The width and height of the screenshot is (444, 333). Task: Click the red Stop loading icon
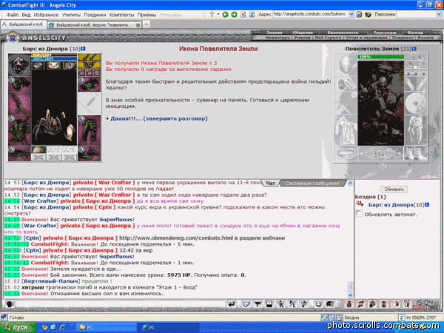pos(243,15)
